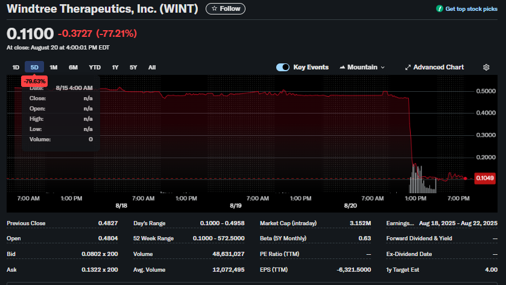Screen dimensions: 506x285
Task: Click 52 Week Range value 0.1000 - 572.5000
Action: [218, 239]
